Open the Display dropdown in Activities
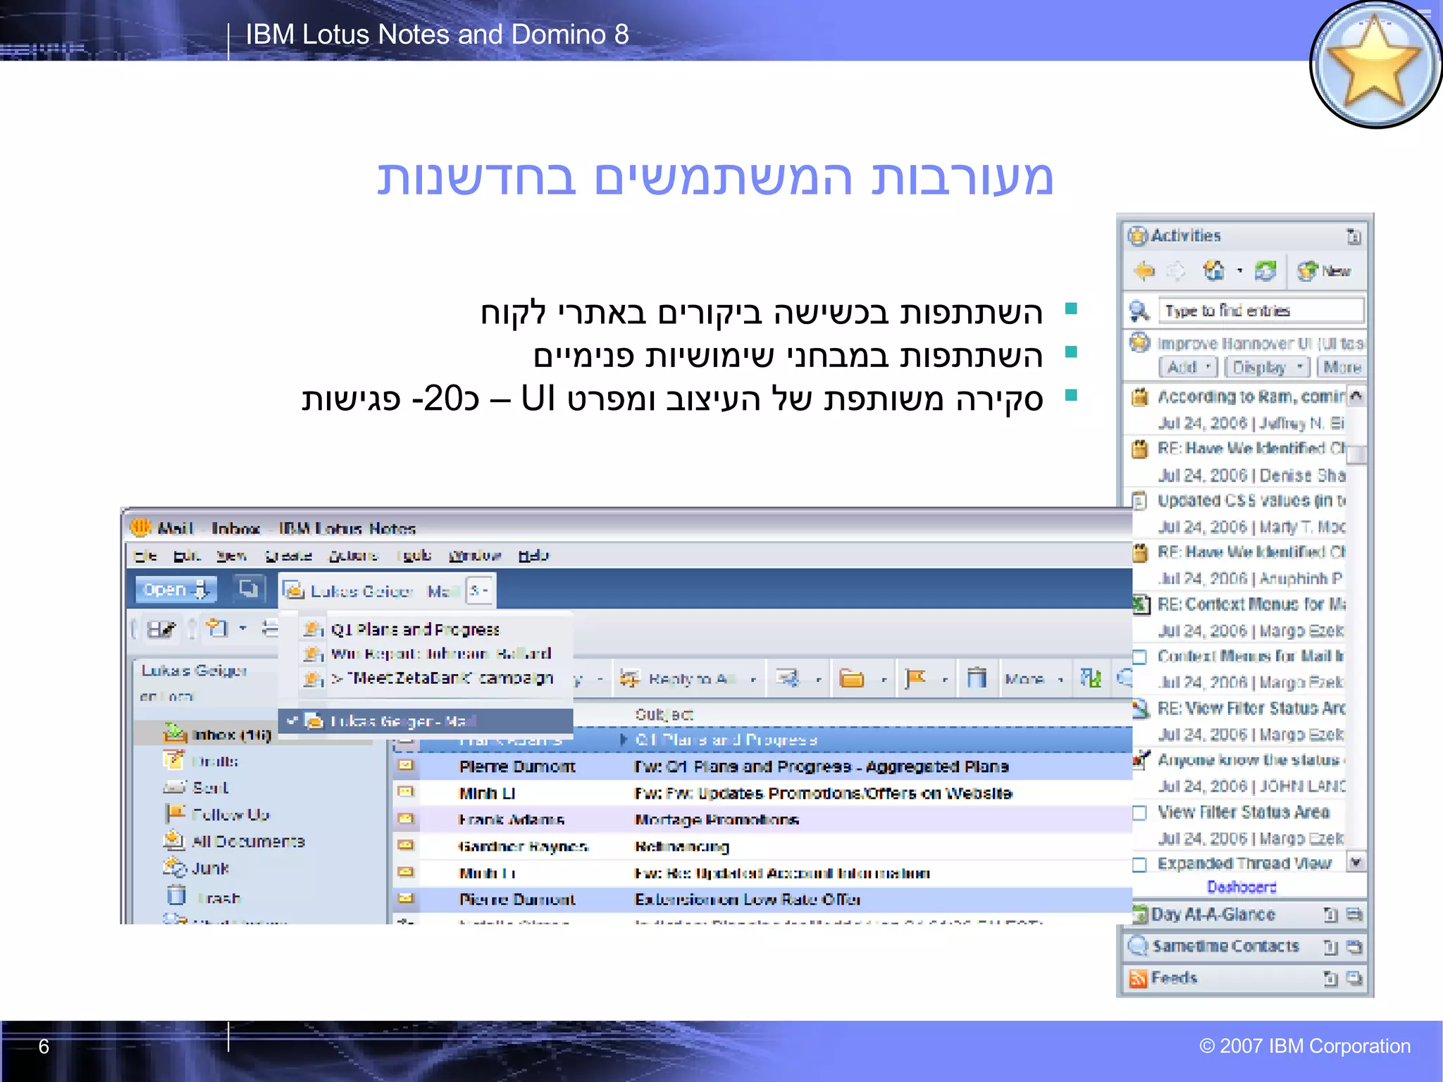Viewport: 1443px width, 1082px height. click(x=1267, y=367)
